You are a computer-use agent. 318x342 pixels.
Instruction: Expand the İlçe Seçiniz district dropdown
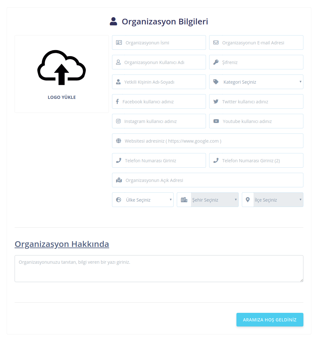click(278, 200)
